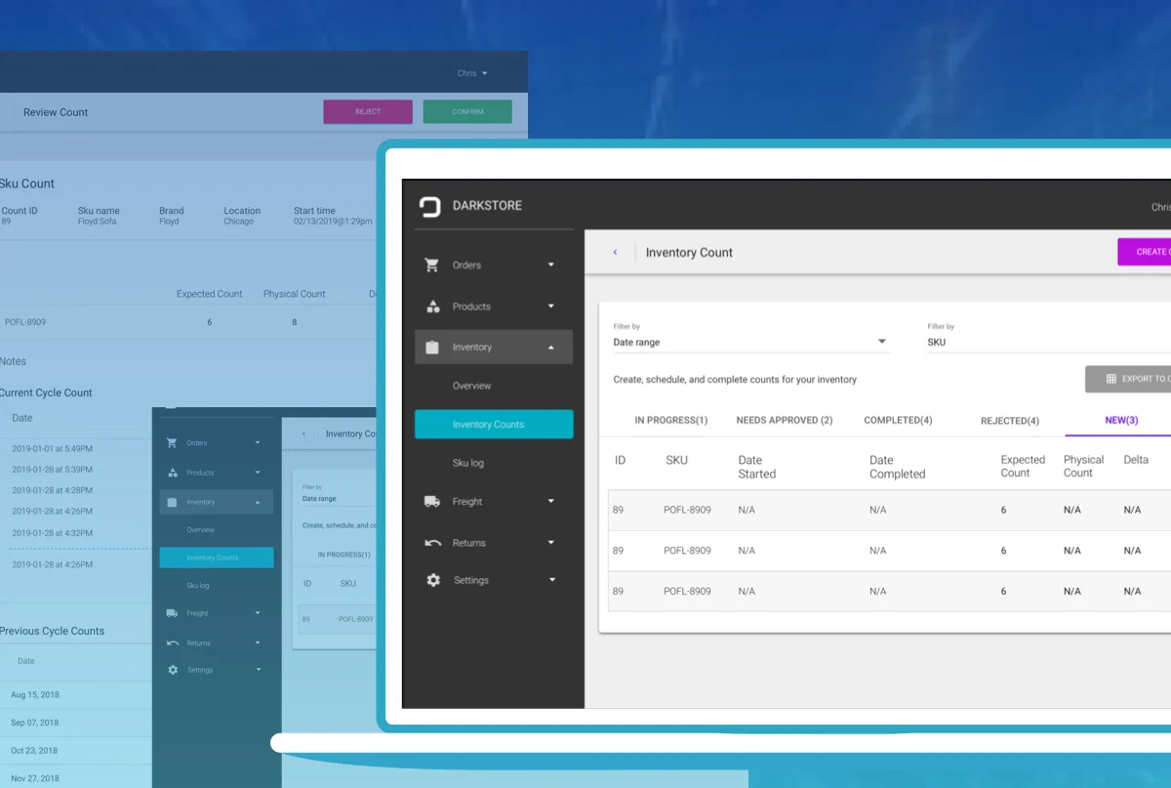1171x788 pixels.
Task: Click the ID column header in main table
Action: point(620,460)
